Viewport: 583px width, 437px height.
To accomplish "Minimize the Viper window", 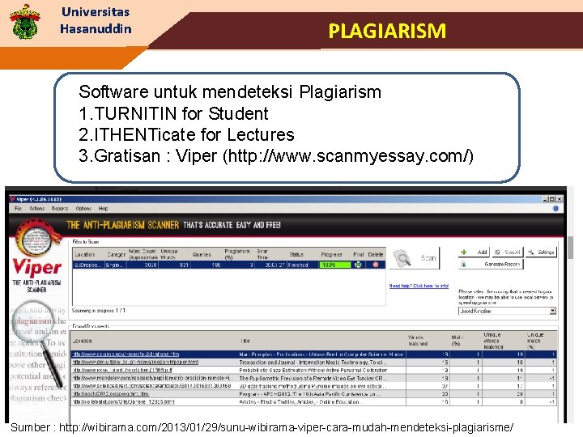I will coord(546,199).
